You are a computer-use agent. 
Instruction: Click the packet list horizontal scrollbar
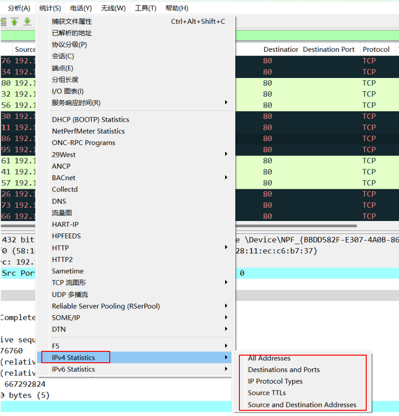(x=295, y=226)
